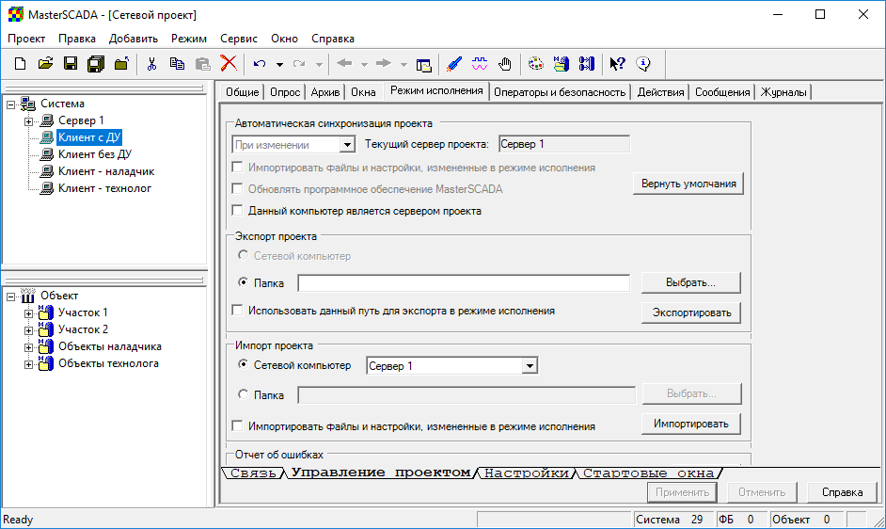Expand the Участок 1 node

click(28, 313)
